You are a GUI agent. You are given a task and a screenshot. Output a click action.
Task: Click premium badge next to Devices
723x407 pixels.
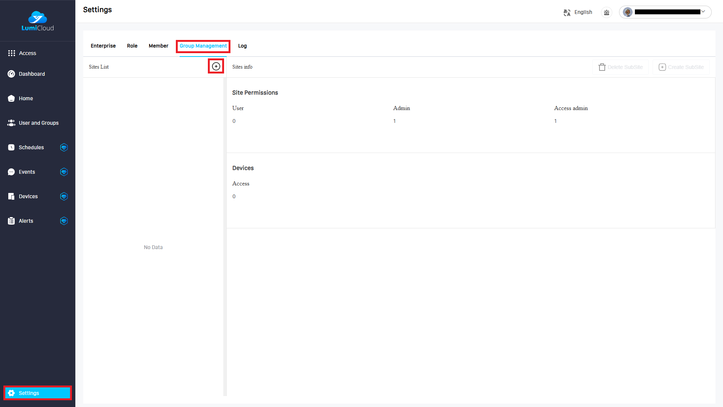64,196
